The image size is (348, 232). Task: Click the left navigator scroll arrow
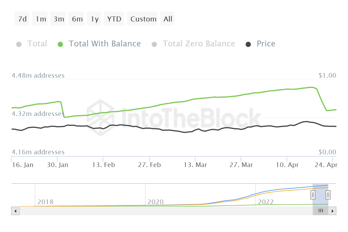click(x=15, y=211)
